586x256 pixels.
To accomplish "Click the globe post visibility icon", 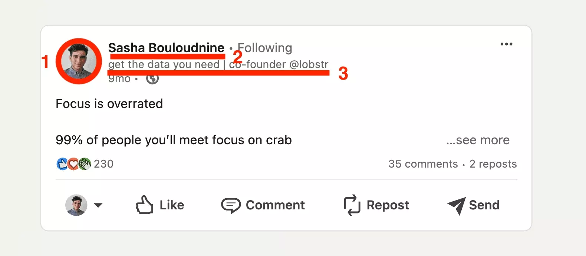I will pyautogui.click(x=152, y=78).
